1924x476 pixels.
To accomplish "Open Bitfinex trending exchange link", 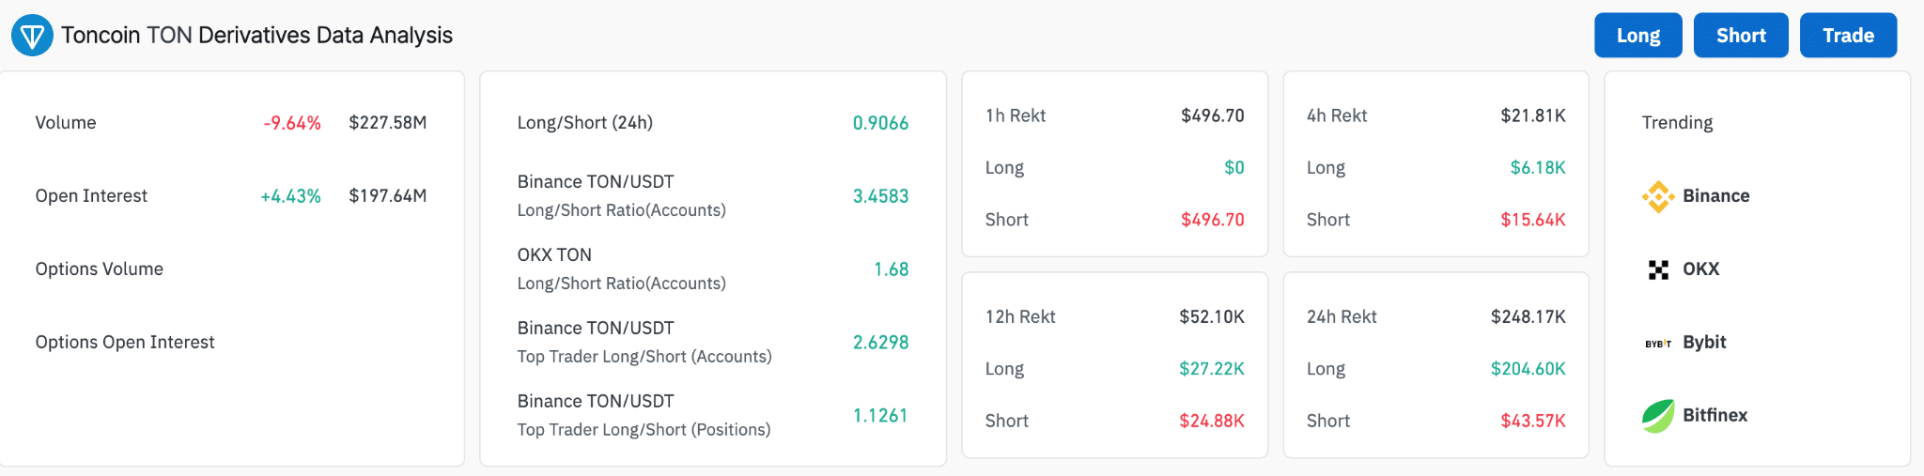I will coord(1715,416).
